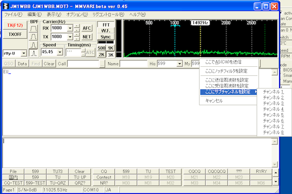292x194 pixels.
Task: Click the TXOFF button
Action: 15,35
